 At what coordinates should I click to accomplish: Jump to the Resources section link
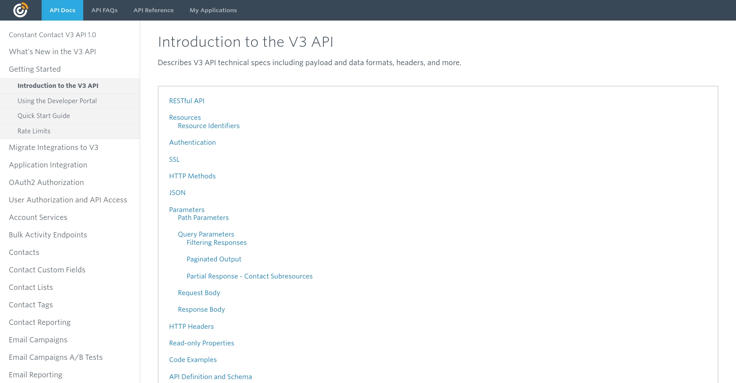(x=185, y=118)
